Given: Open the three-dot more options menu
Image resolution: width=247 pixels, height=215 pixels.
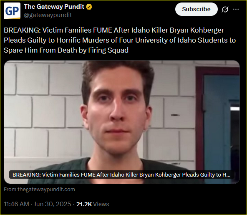Looking at the screenshot, I should click(236, 10).
